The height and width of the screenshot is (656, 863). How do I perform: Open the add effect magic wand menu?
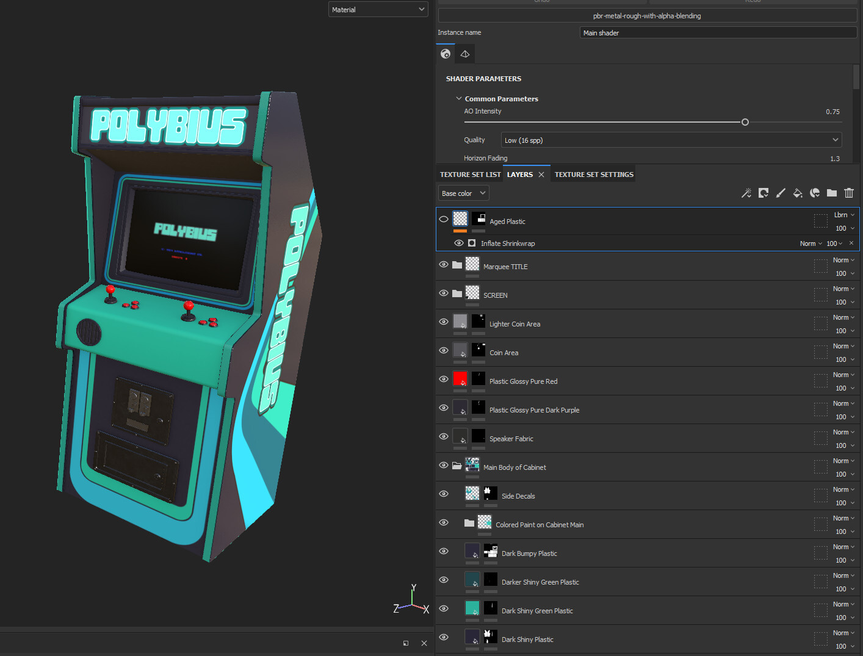[x=746, y=193]
